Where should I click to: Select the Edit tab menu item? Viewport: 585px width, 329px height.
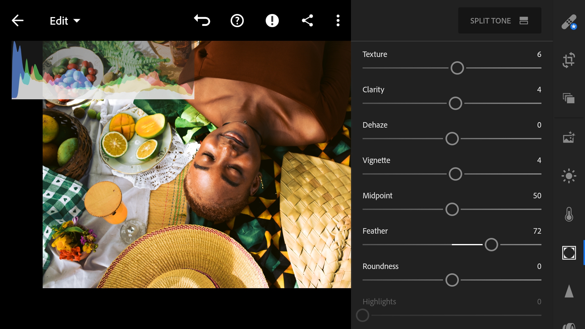click(62, 20)
